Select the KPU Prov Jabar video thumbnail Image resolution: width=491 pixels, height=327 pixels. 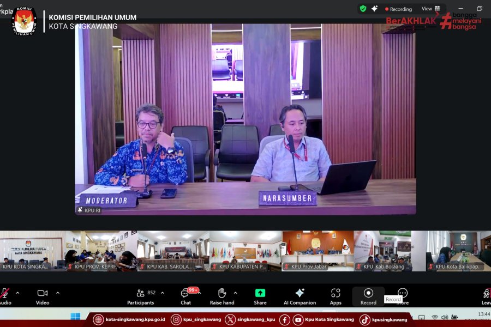point(317,251)
